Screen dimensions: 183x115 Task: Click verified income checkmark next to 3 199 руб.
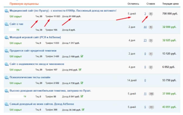point(82,56)
